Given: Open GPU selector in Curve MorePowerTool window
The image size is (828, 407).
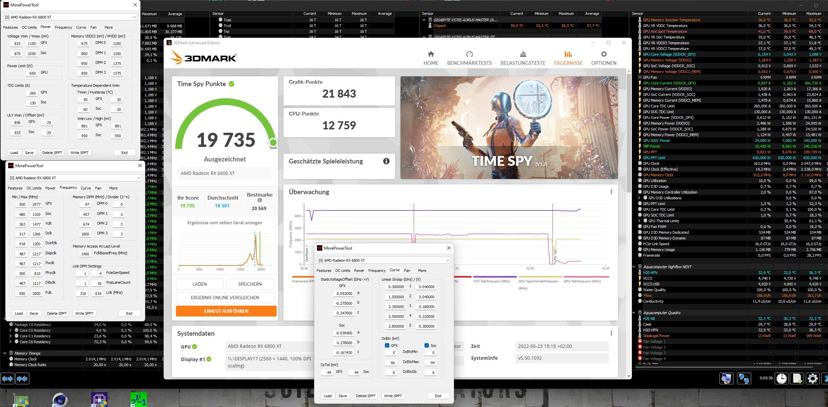Looking at the screenshot, I should coord(384,260).
